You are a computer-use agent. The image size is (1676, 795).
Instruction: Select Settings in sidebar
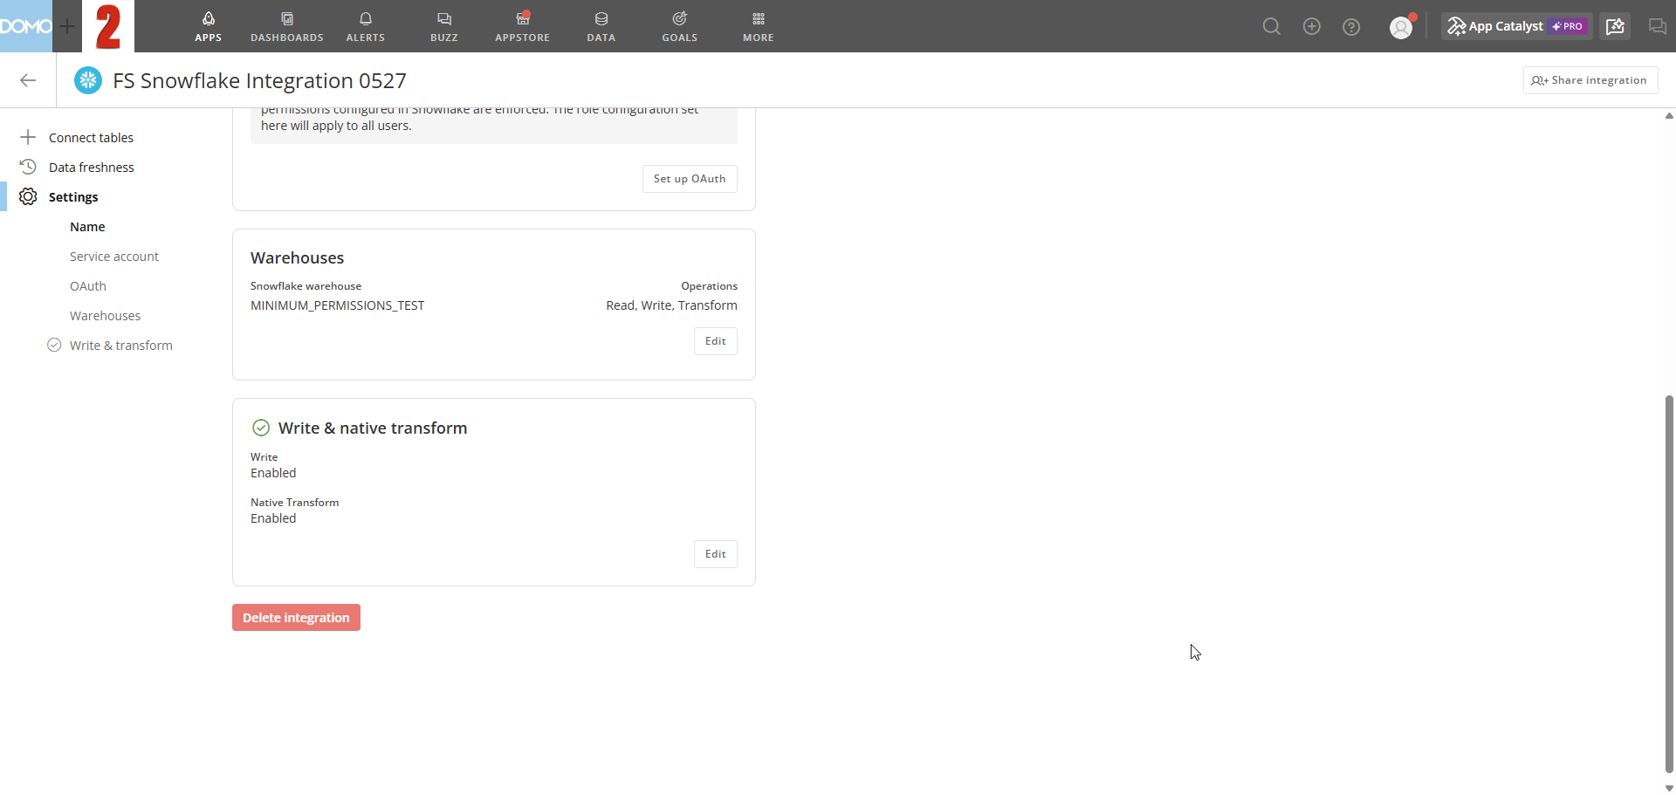(x=73, y=197)
